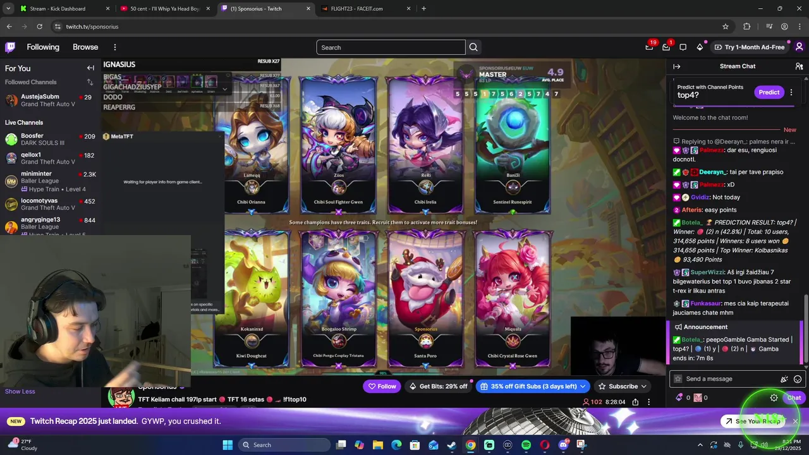Click Deerayn_ username in chat
This screenshot has height=455, width=809.
(x=713, y=172)
